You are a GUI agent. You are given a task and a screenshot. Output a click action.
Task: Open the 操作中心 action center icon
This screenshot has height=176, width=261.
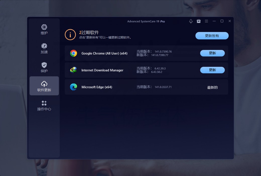44,103
